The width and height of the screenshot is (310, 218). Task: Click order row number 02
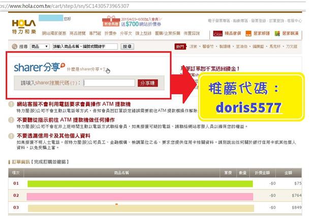tap(16, 196)
